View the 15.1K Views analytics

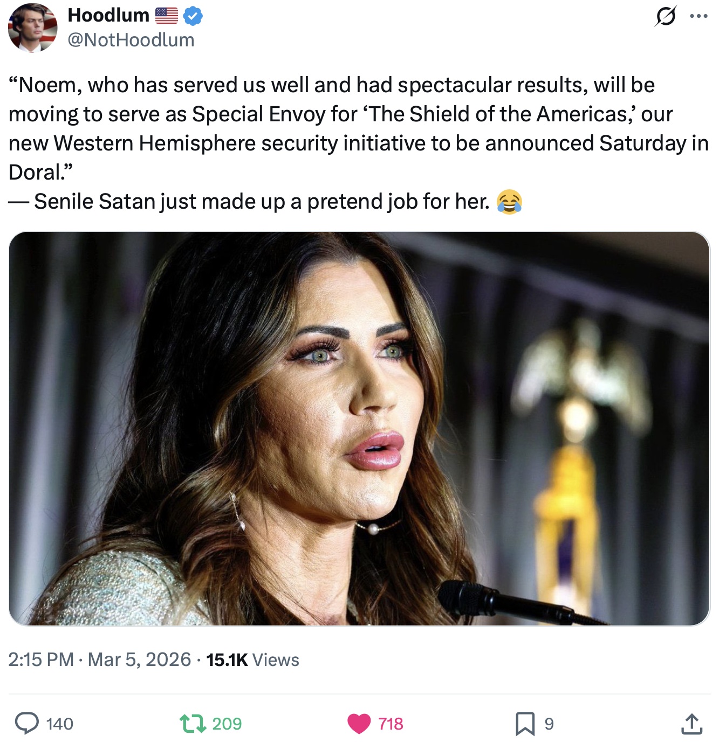252,659
